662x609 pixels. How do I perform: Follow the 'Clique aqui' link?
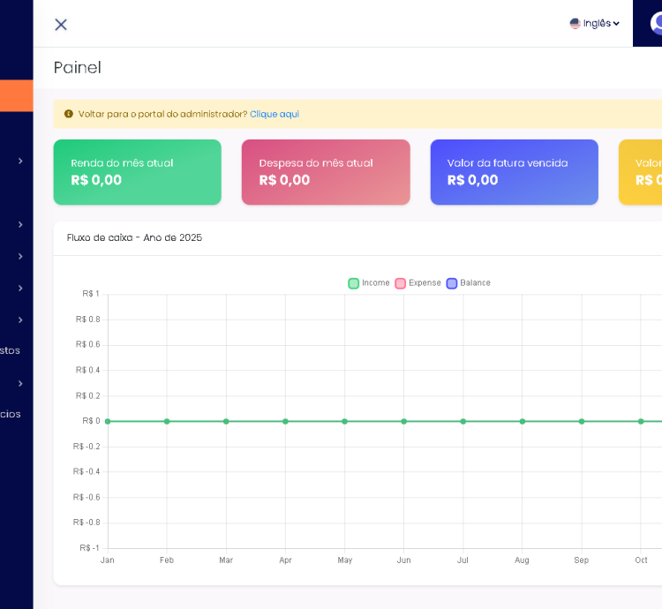click(275, 114)
